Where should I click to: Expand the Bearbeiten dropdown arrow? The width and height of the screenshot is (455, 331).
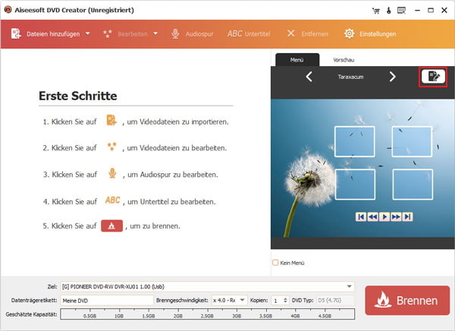pyautogui.click(x=155, y=33)
